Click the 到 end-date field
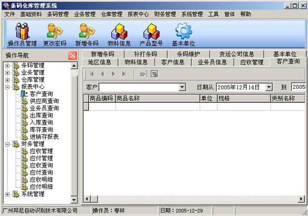The width and height of the screenshot is (308, 216). point(299,87)
